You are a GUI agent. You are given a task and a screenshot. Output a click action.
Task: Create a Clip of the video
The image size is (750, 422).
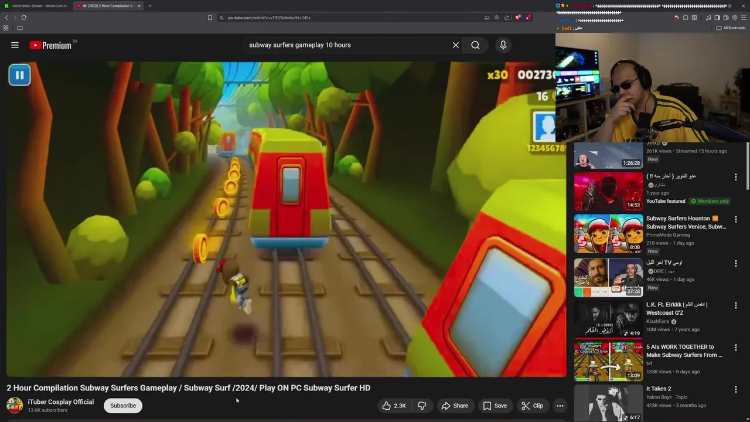tap(532, 406)
